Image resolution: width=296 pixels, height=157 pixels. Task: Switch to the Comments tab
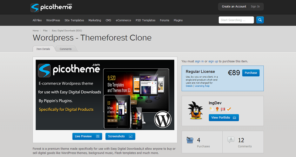[x=65, y=49]
